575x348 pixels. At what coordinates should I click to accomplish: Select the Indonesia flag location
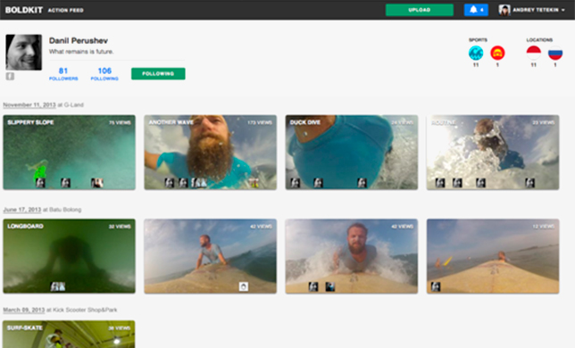tap(534, 54)
